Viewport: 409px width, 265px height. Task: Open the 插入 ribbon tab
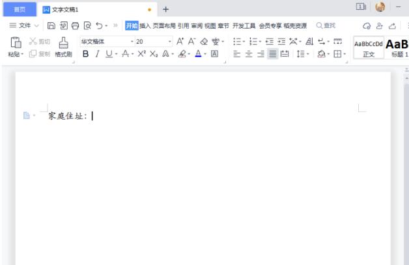click(145, 25)
